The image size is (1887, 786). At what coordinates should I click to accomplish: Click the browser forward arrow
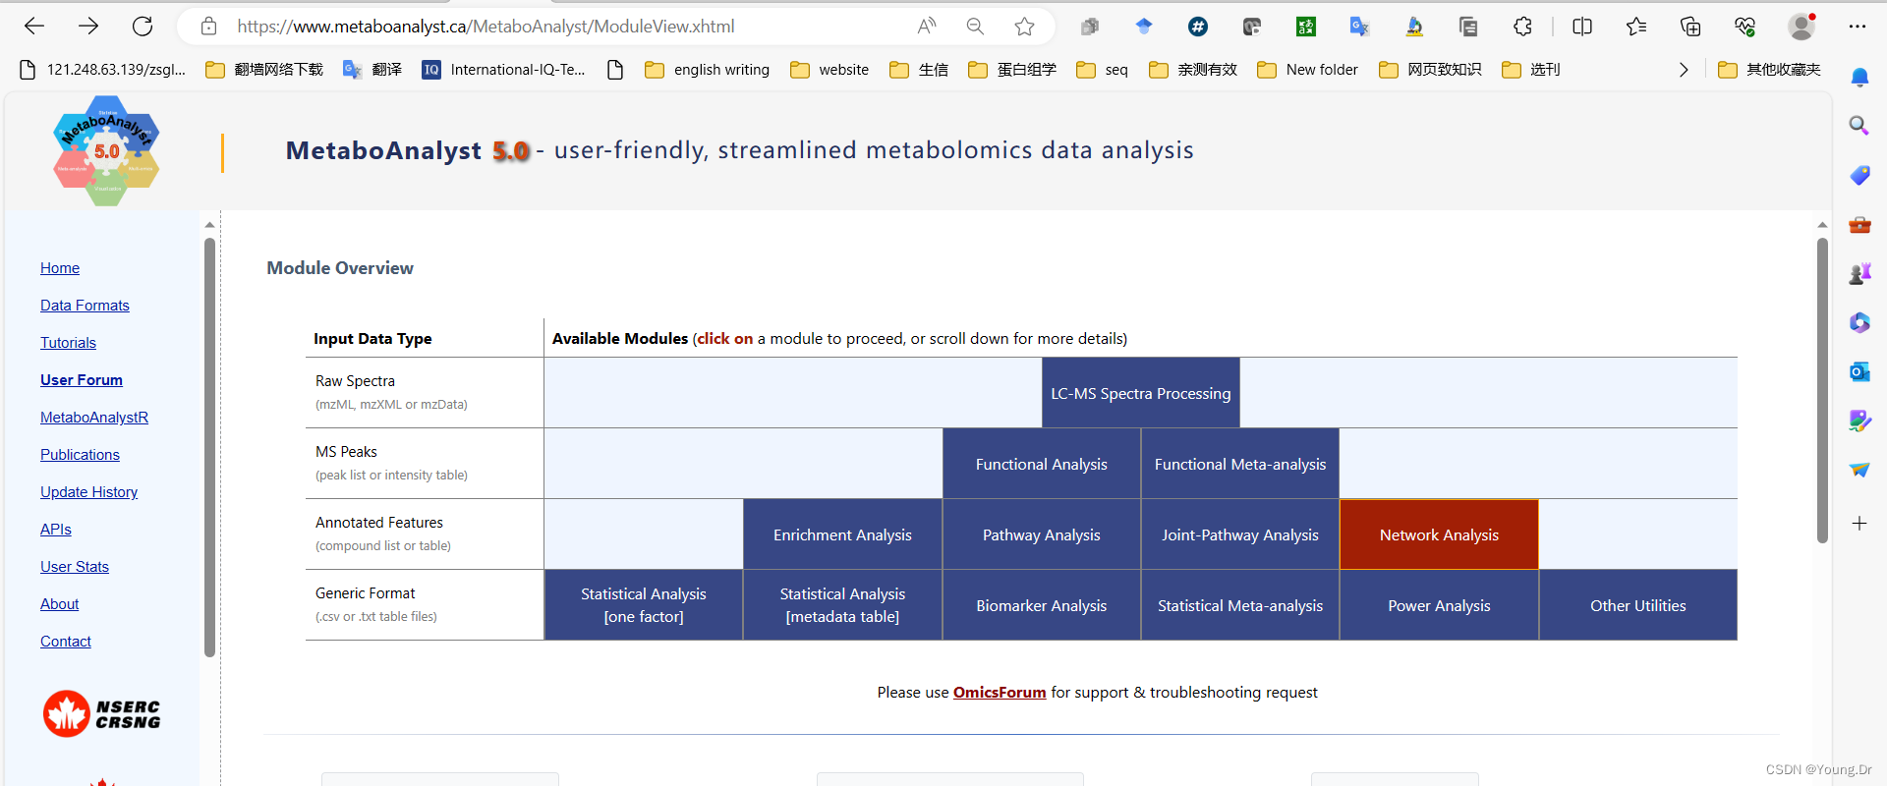88,27
